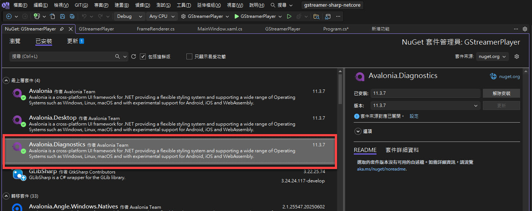Image resolution: width=532 pixels, height=211 pixels.
Task: Enable the 只顯示易受攻擊 checkbox
Action: pyautogui.click(x=189, y=56)
